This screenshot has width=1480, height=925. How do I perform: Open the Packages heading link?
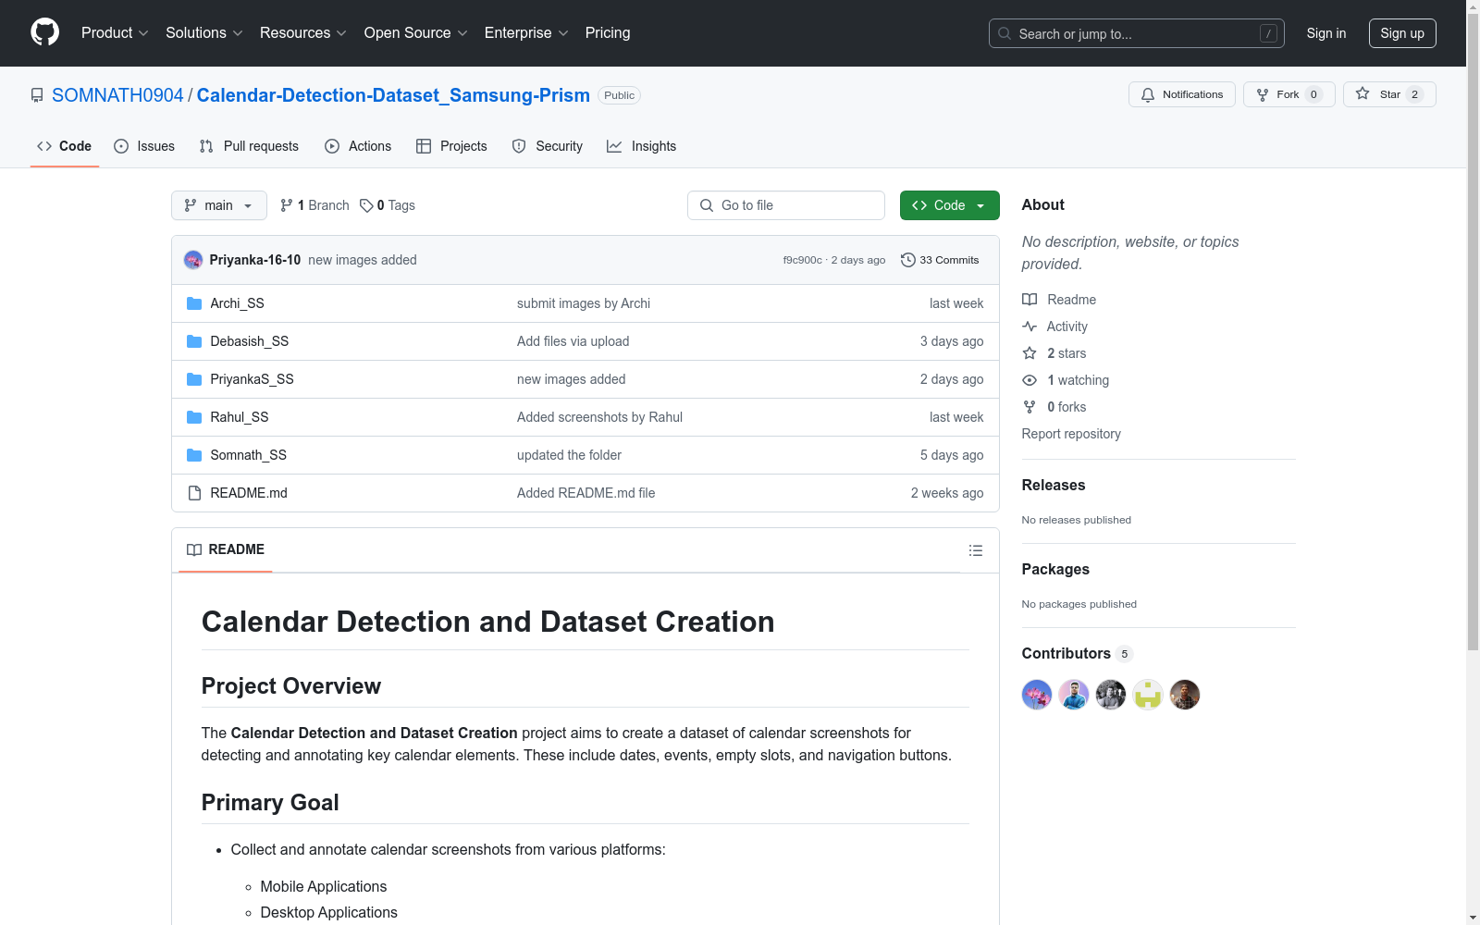coord(1055,569)
